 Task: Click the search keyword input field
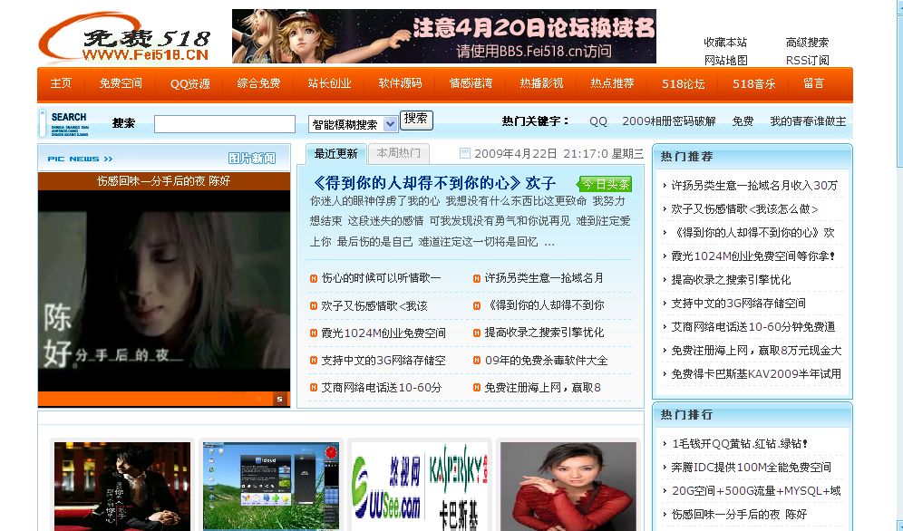pos(225,124)
